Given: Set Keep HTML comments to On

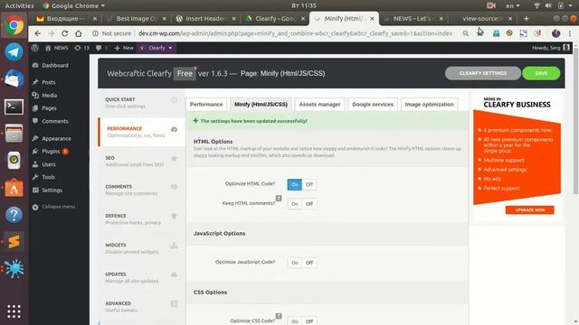Looking at the screenshot, I should pos(294,204).
